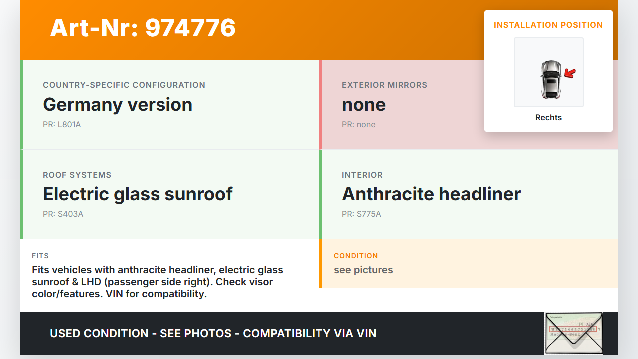This screenshot has height=359, width=638.
Task: Select the Art-Nr: 974776 header title
Action: [143, 28]
